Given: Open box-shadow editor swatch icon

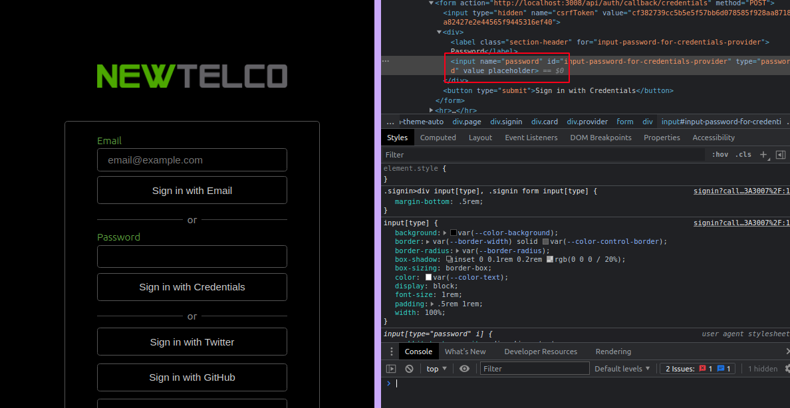Looking at the screenshot, I should (450, 259).
